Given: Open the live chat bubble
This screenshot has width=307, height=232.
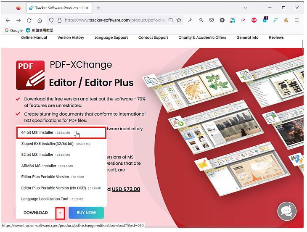Looking at the screenshot, I should 287,211.
